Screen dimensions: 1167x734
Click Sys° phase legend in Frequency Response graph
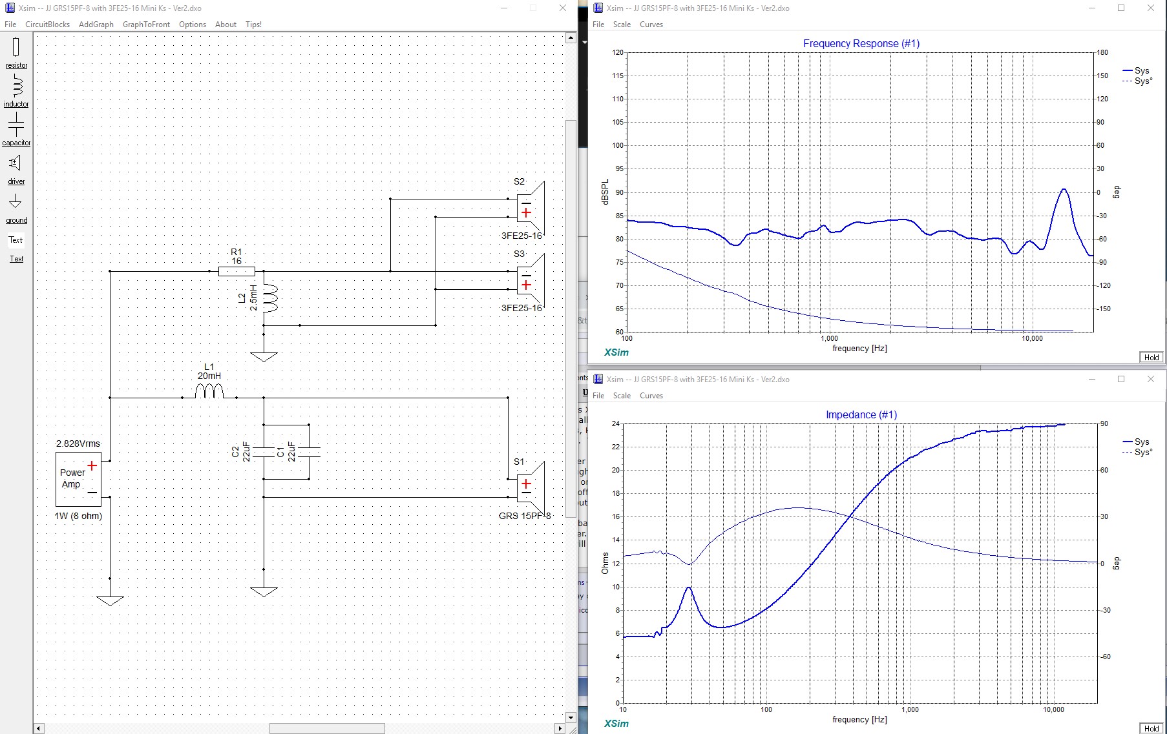coord(1137,81)
